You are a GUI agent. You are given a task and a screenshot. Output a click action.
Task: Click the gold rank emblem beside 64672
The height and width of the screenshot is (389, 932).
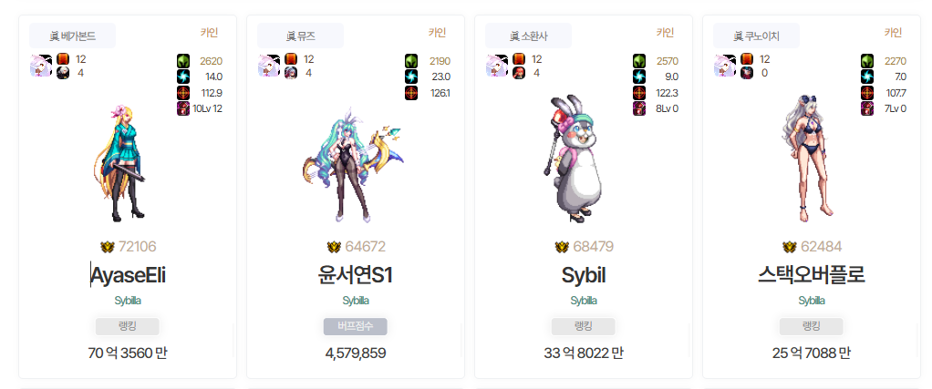click(334, 247)
